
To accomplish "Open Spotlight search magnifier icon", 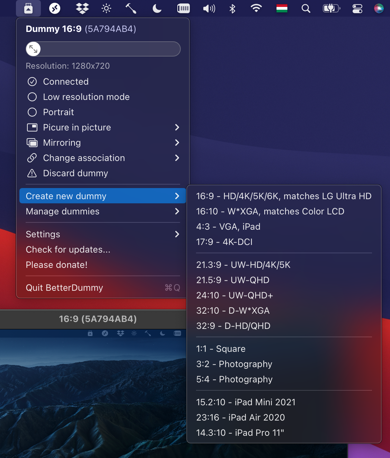I will [306, 8].
